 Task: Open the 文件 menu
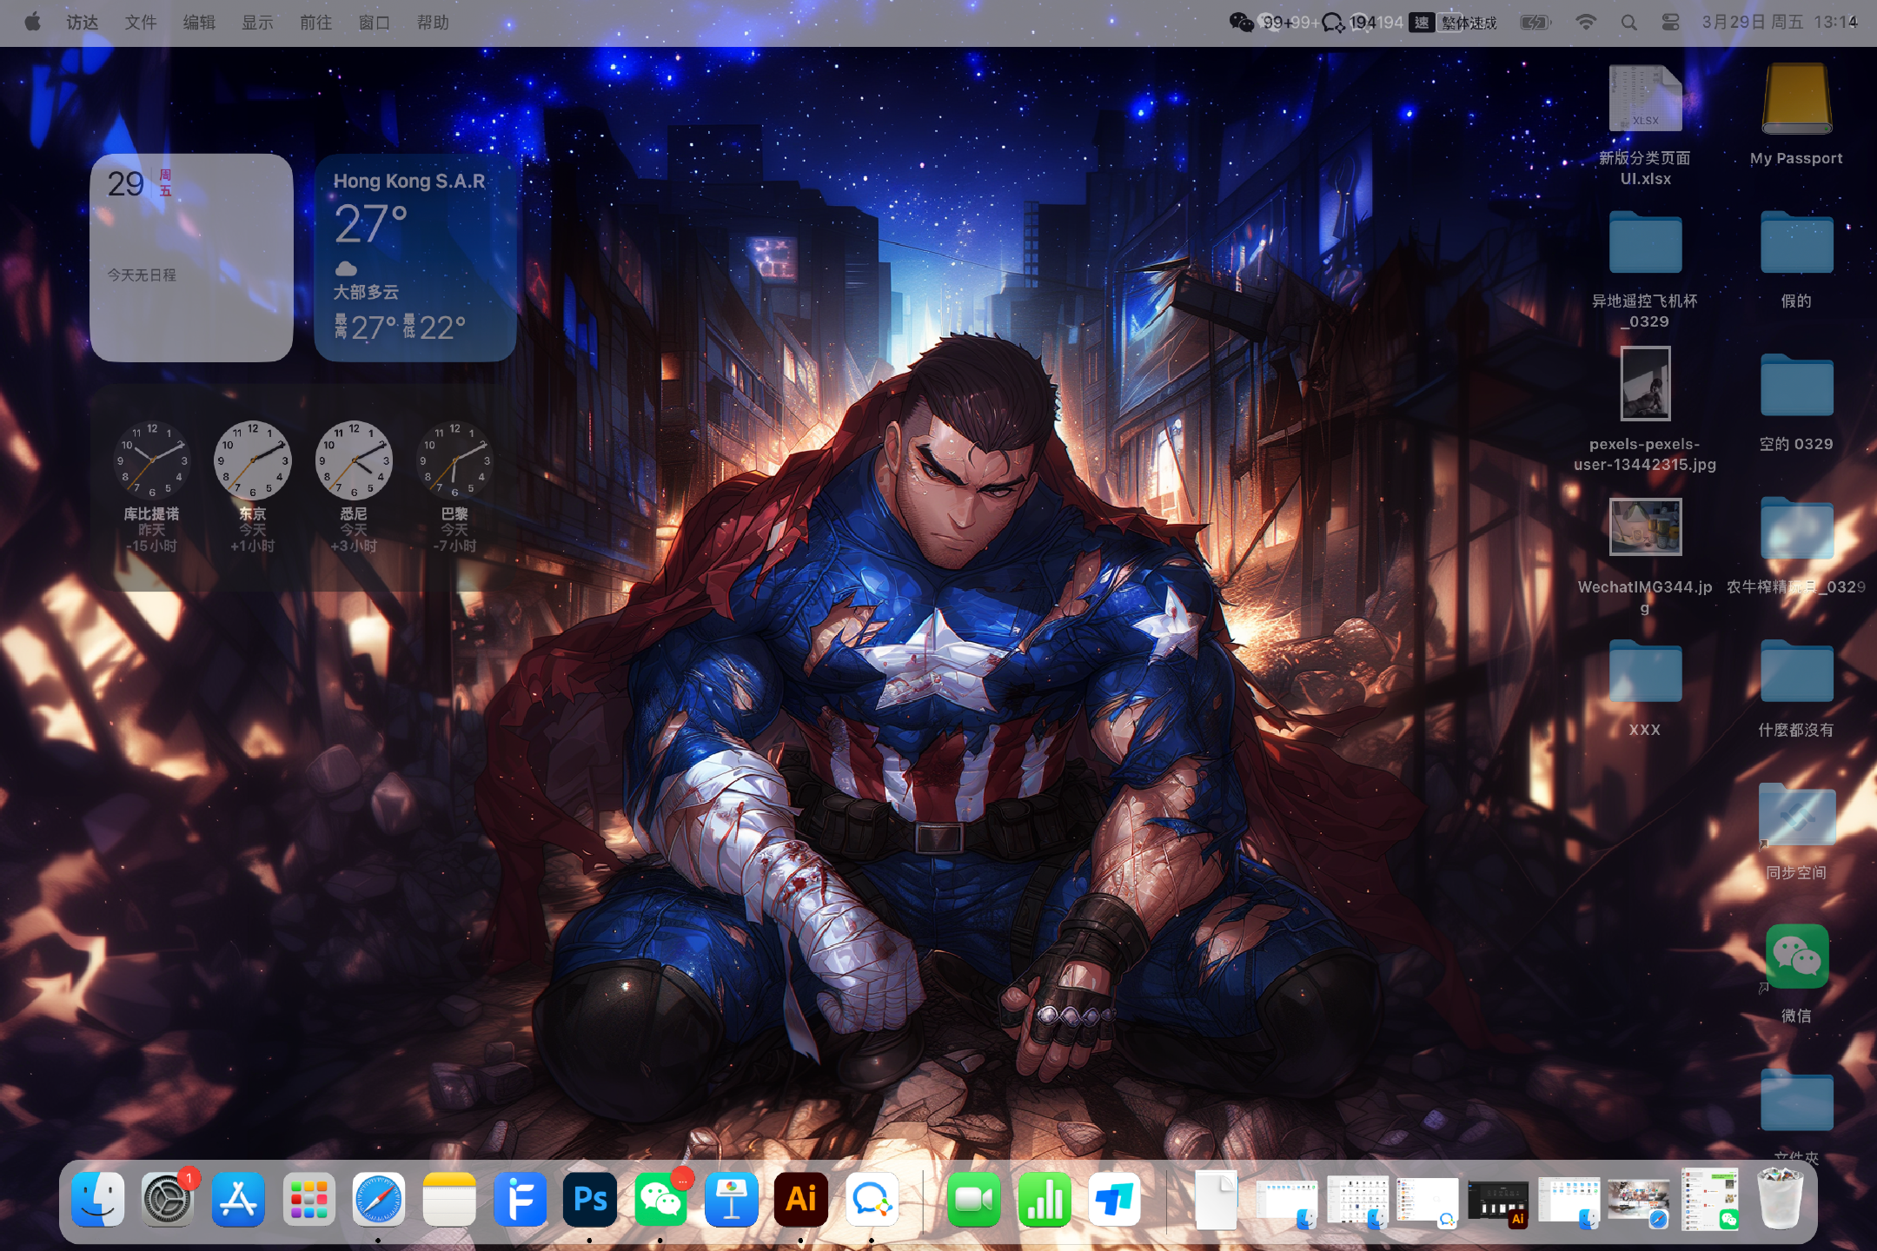pos(140,23)
